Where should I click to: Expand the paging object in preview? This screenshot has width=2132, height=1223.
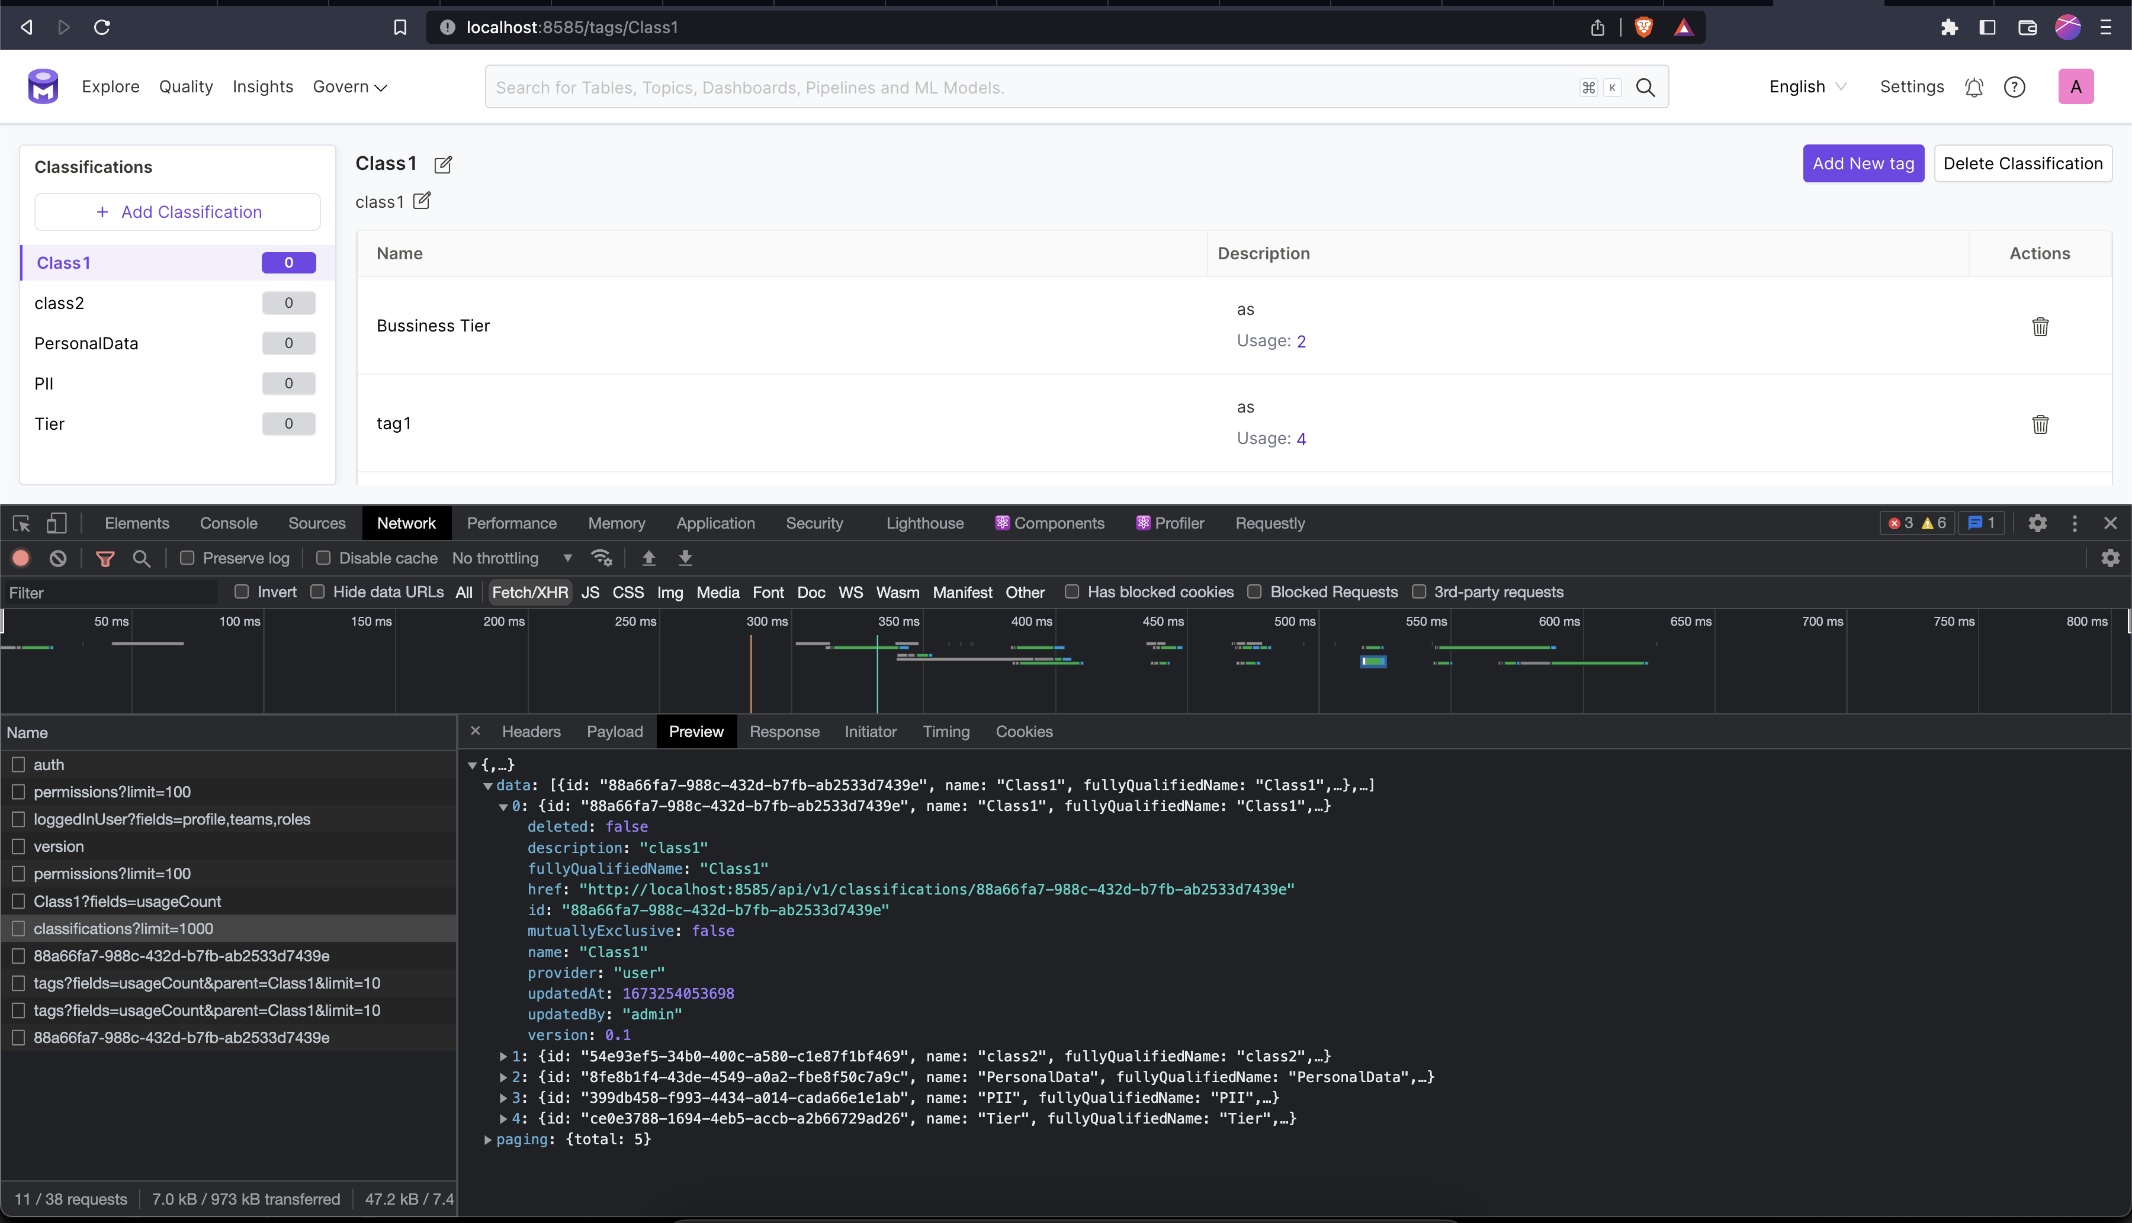488,1140
